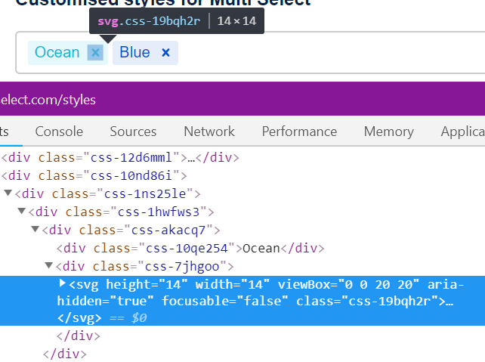This screenshot has width=485, height=362.
Task: Collapse the css-1hwfws3 div node
Action: (22, 212)
